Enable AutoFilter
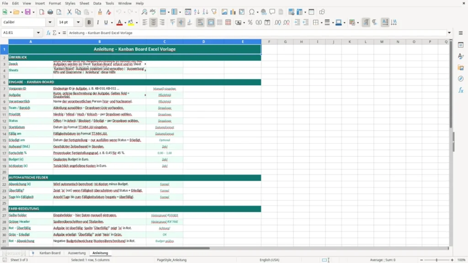The image size is (468, 263). click(x=214, y=12)
